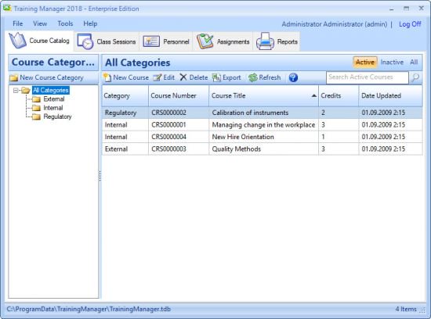431x319 pixels.
Task: Open the Personnel card icon
Action: point(151,41)
